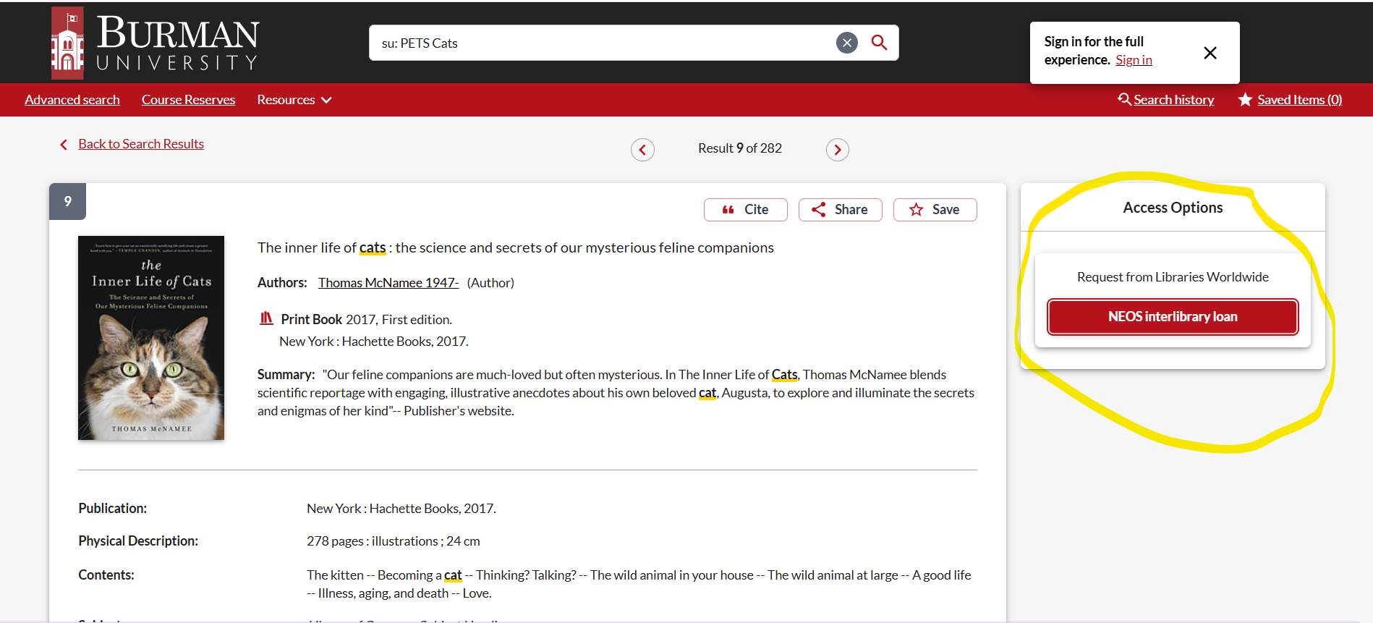Viewport: 1373px width, 623px height.
Task: Click the magnifying glass search icon
Action: [879, 43]
